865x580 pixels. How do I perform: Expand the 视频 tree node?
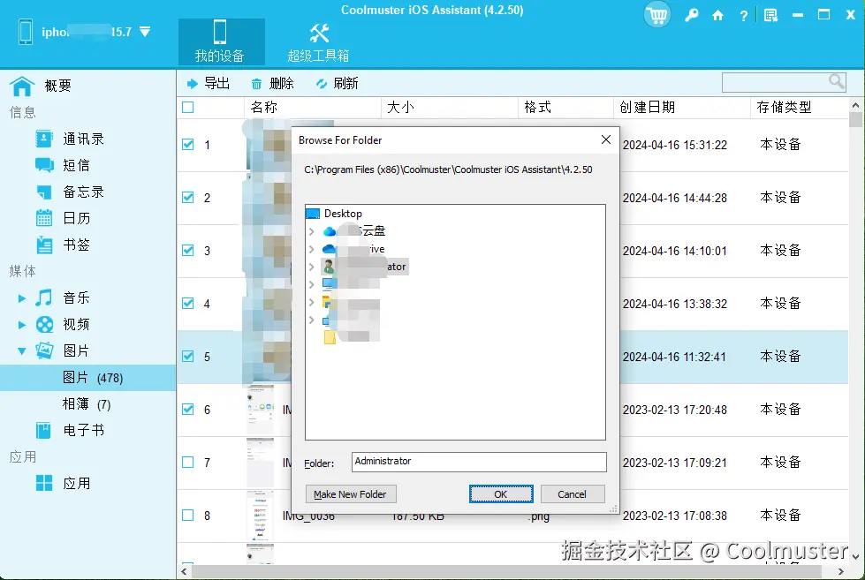[21, 325]
